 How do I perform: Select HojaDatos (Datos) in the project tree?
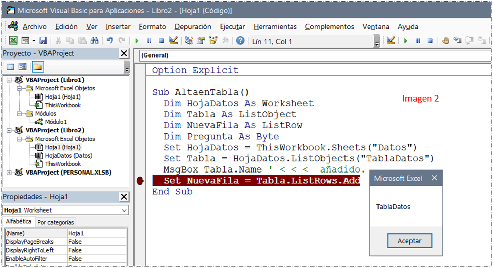(x=69, y=156)
